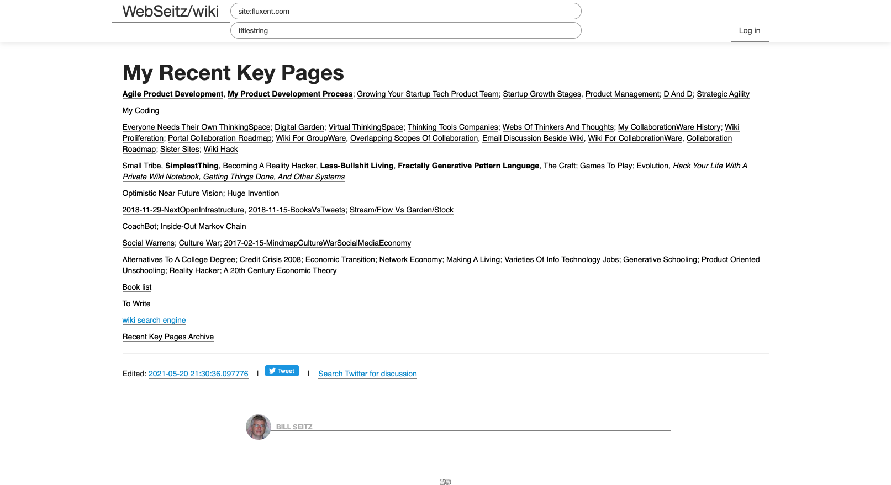Visit the CoachBot page

[139, 226]
